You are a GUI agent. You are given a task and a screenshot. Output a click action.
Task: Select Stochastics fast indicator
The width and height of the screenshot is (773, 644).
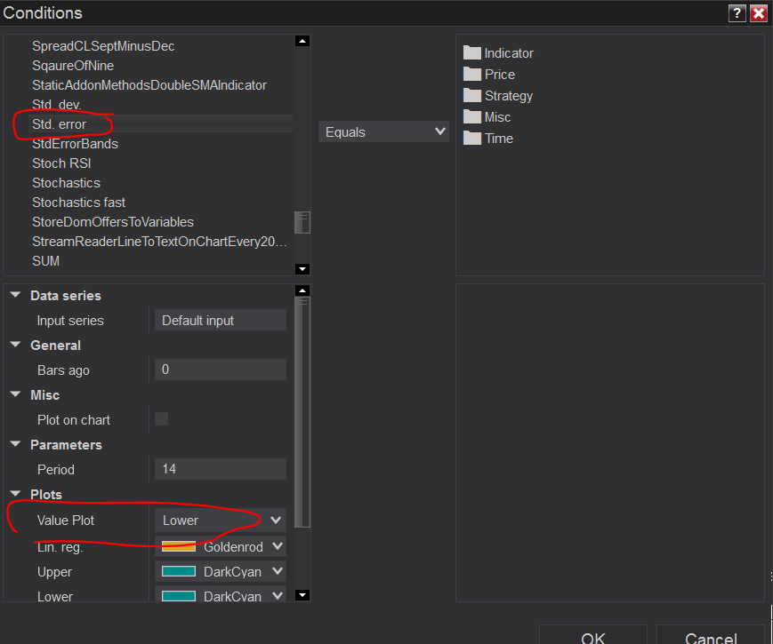(79, 203)
